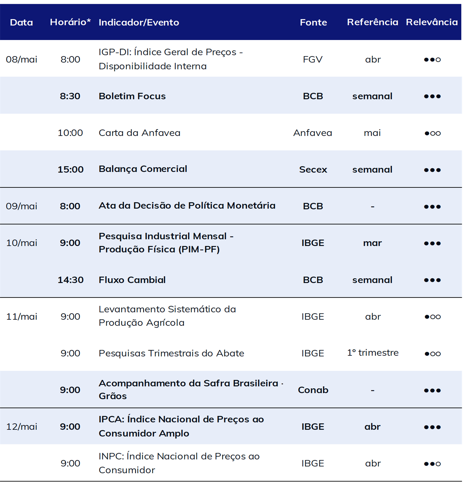Click relevance dots in PIM-PF row
This screenshot has width=464, height=483.
pos(432,243)
